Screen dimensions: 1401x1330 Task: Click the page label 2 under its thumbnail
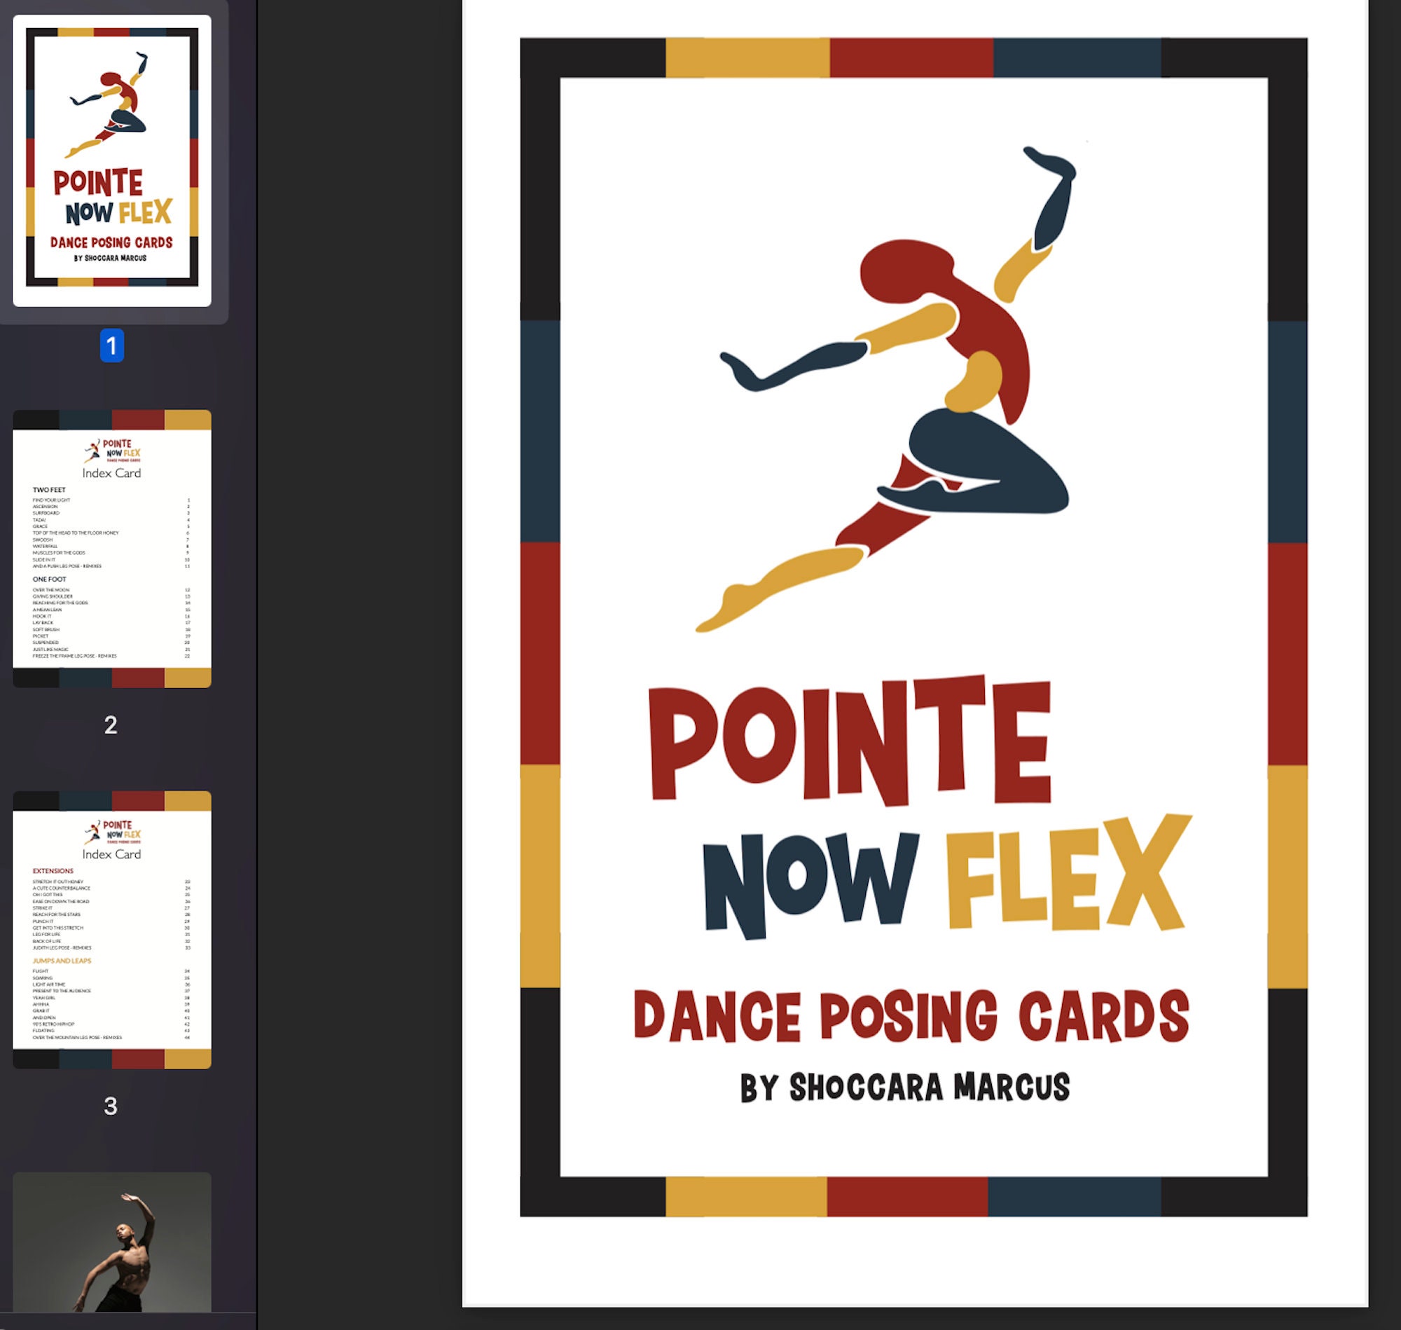pos(112,725)
